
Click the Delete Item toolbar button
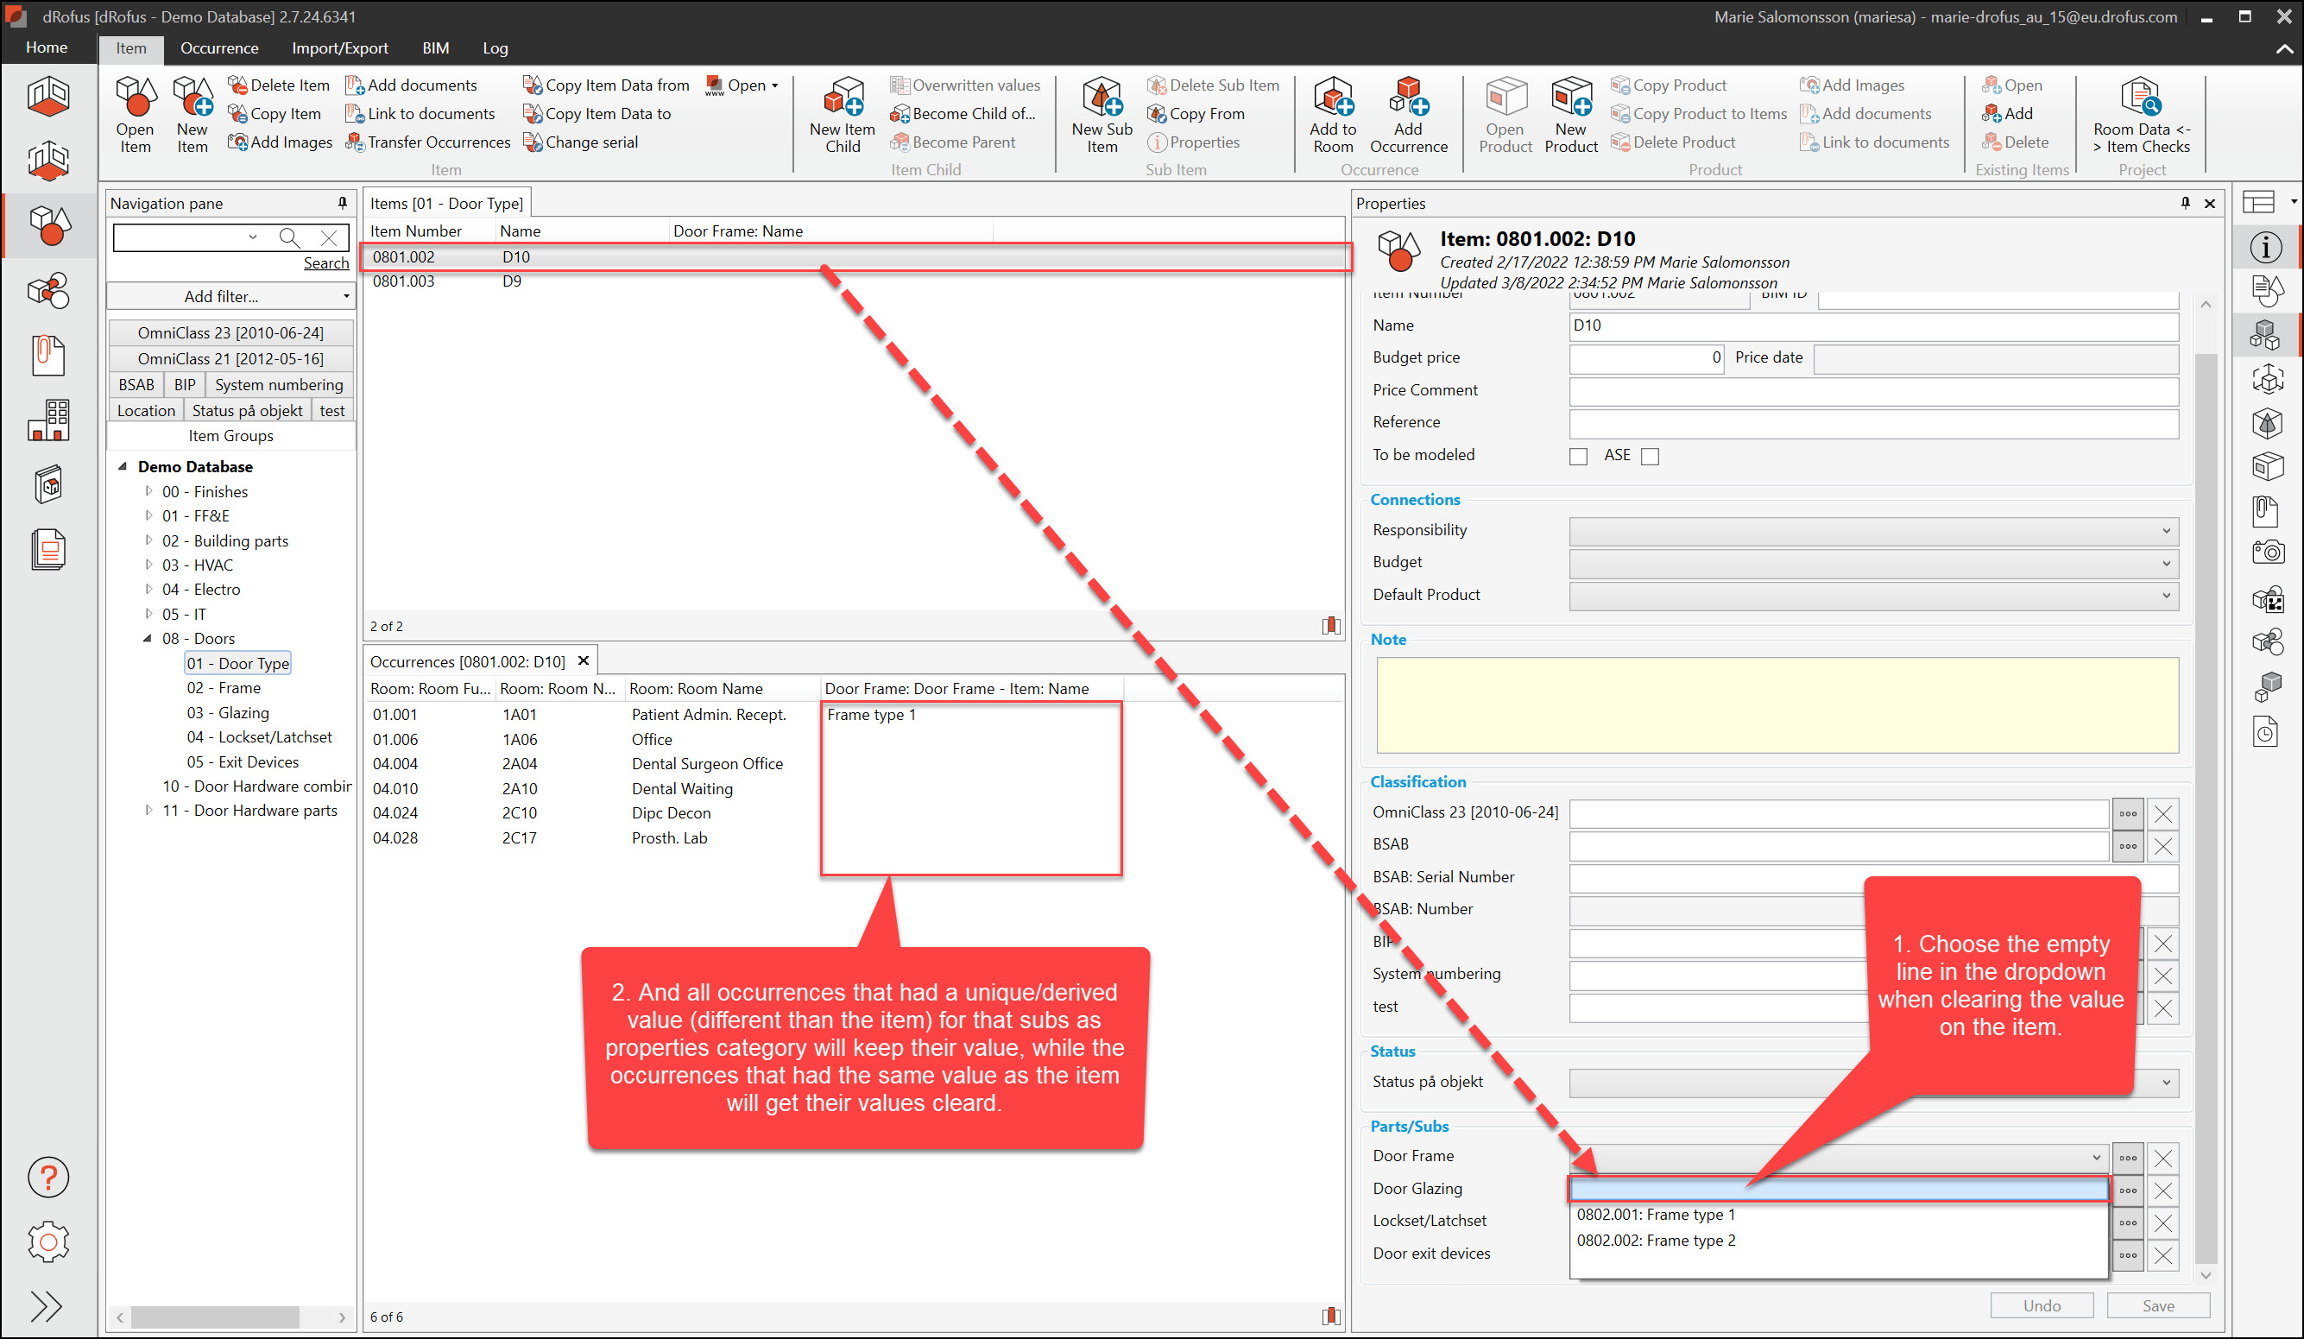[279, 85]
